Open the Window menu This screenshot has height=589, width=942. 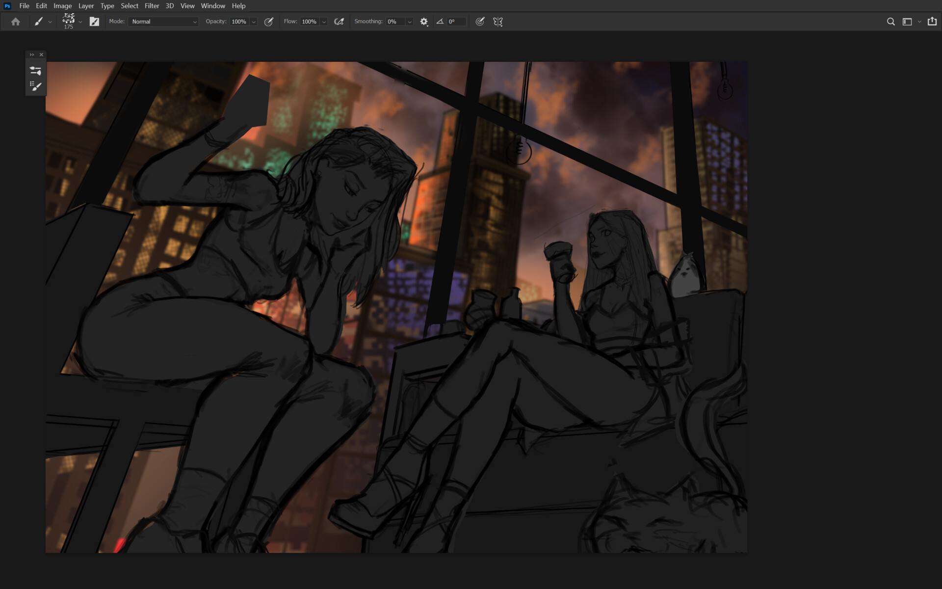coord(212,6)
